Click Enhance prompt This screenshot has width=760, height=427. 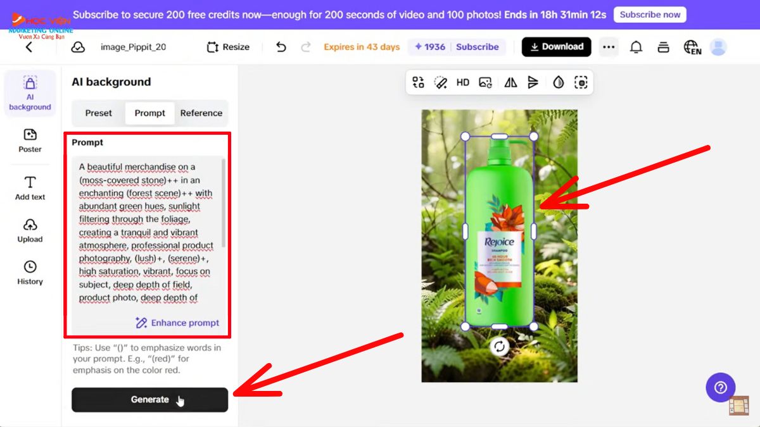coord(178,323)
